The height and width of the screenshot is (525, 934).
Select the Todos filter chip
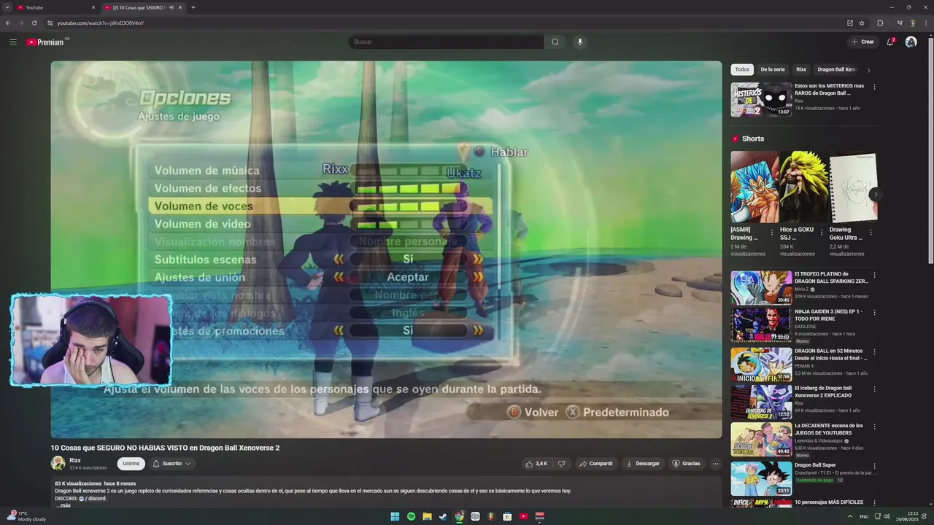point(742,69)
